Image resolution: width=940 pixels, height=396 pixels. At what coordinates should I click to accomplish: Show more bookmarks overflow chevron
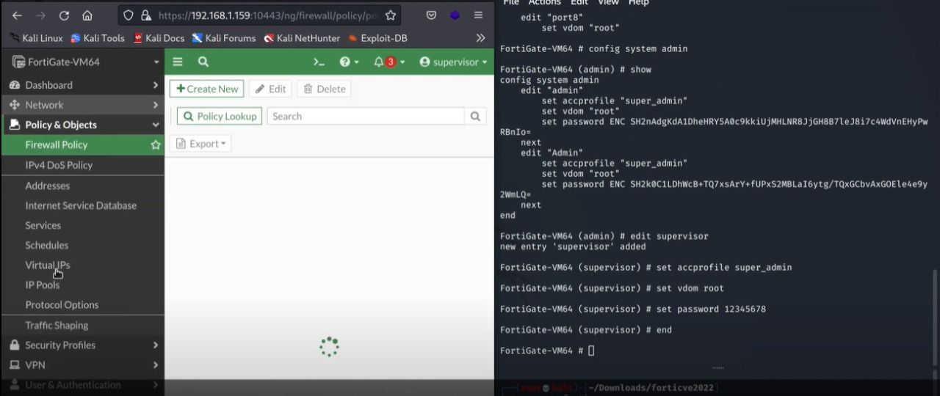[480, 38]
